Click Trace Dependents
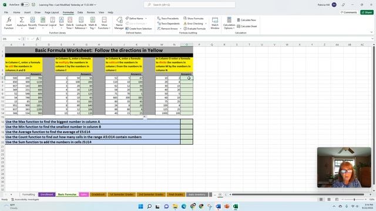376x211 pixels. tap(169, 23)
